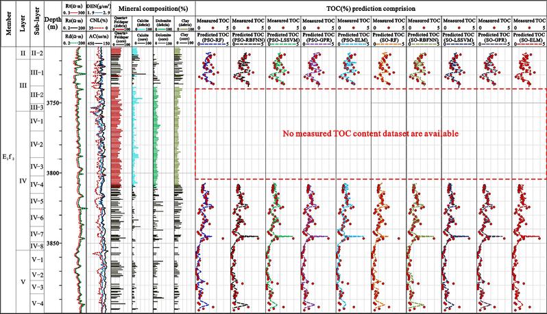This screenshot has height=314, width=547.
Task: Open the Mineral composition(%) header
Action: pyautogui.click(x=151, y=10)
